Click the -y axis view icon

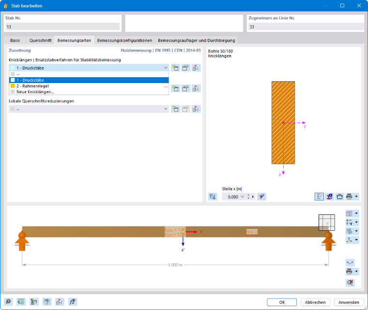pos(349,222)
